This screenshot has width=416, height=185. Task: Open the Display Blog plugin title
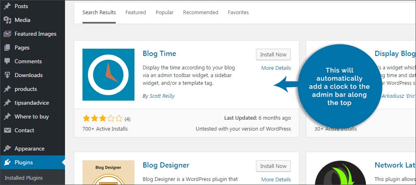click(395, 54)
